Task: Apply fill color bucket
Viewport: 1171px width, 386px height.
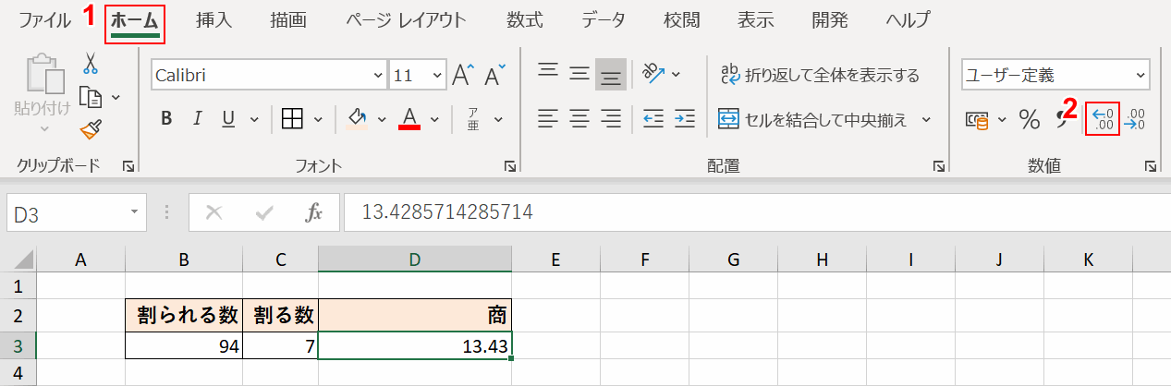Action: click(x=358, y=118)
